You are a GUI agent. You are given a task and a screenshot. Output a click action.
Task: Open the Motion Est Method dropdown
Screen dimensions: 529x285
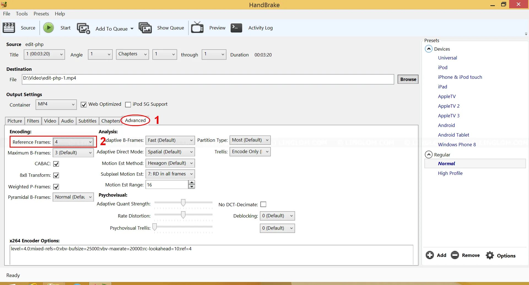[x=170, y=163]
